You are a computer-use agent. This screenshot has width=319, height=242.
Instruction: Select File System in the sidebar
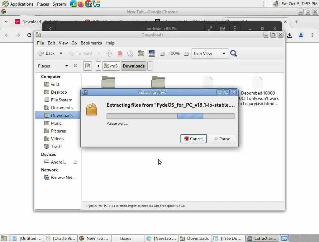58,100
